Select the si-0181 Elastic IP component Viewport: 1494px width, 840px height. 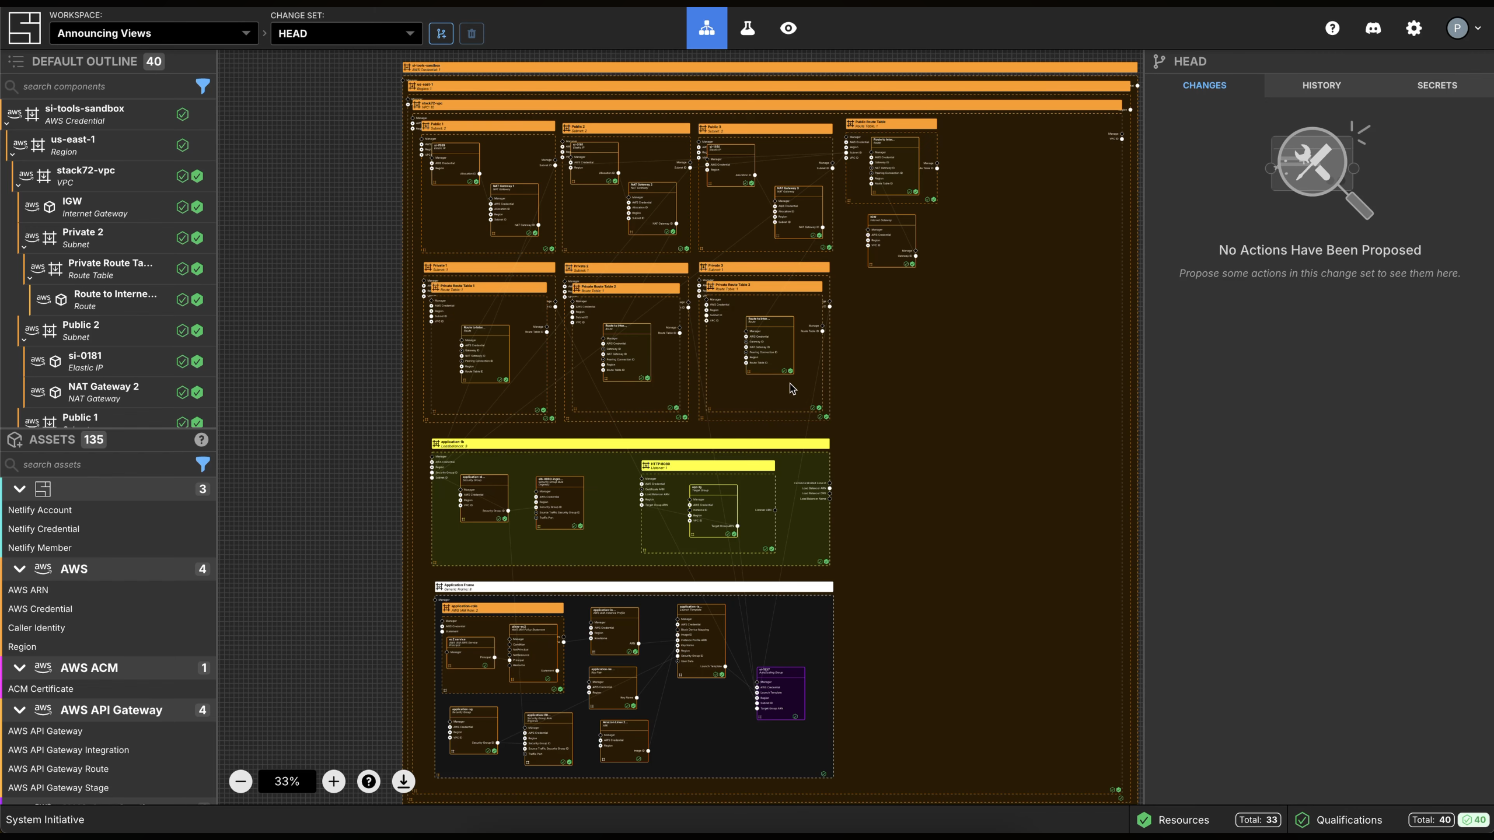point(120,362)
